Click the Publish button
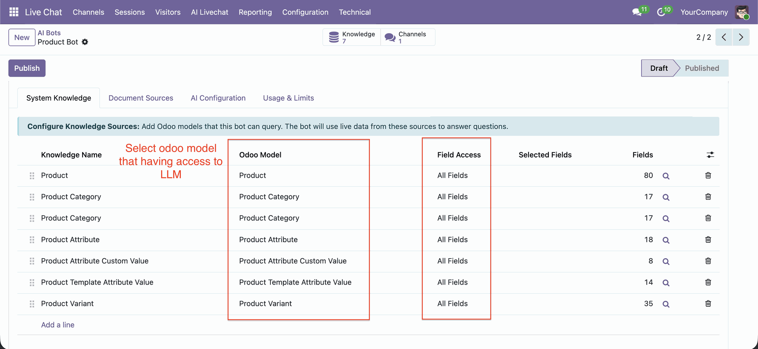758x349 pixels. [27, 68]
